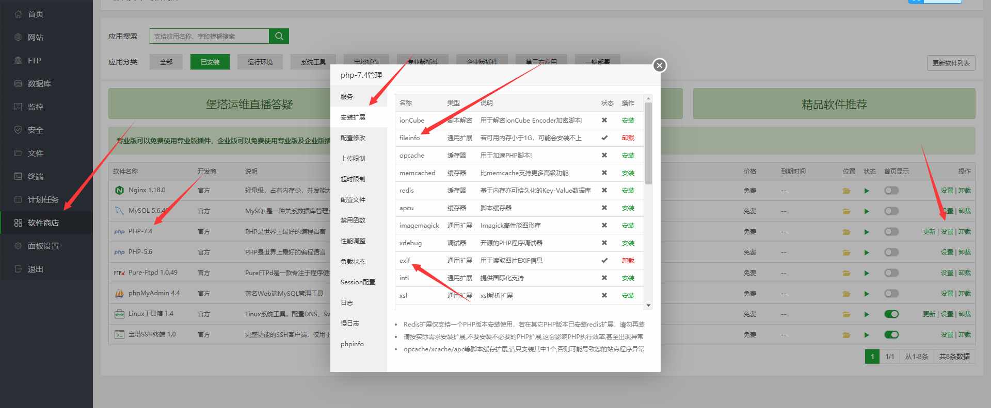Toggle homepage display for PHP-7.4
Viewport: 991px width, 408px height.
(891, 231)
